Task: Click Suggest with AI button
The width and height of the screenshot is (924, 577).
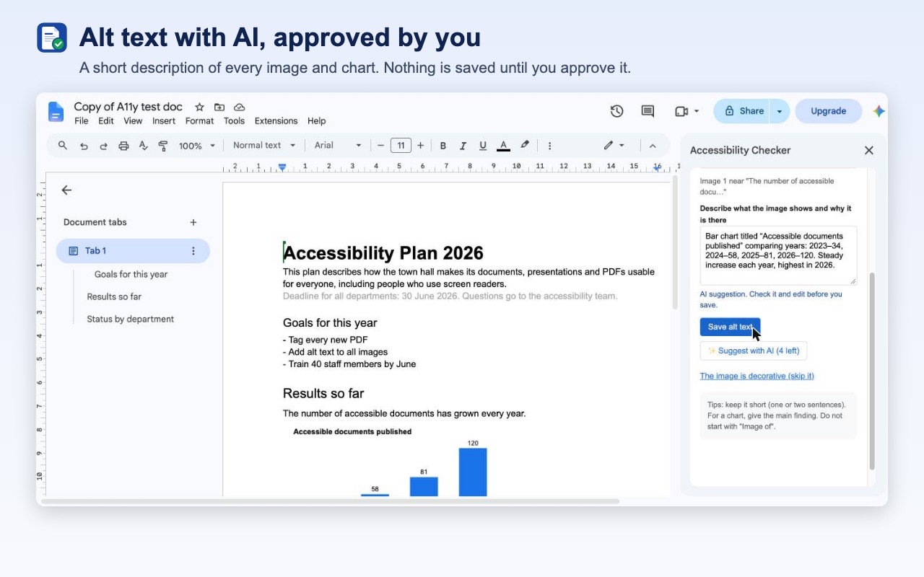Action: click(x=754, y=351)
